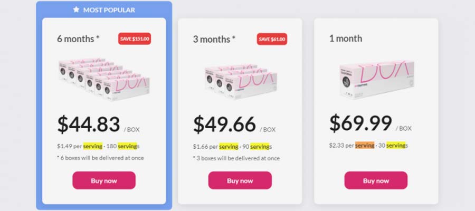Click the $69.99 price text
Image resolution: width=475 pixels, height=211 pixels.
pos(360,123)
